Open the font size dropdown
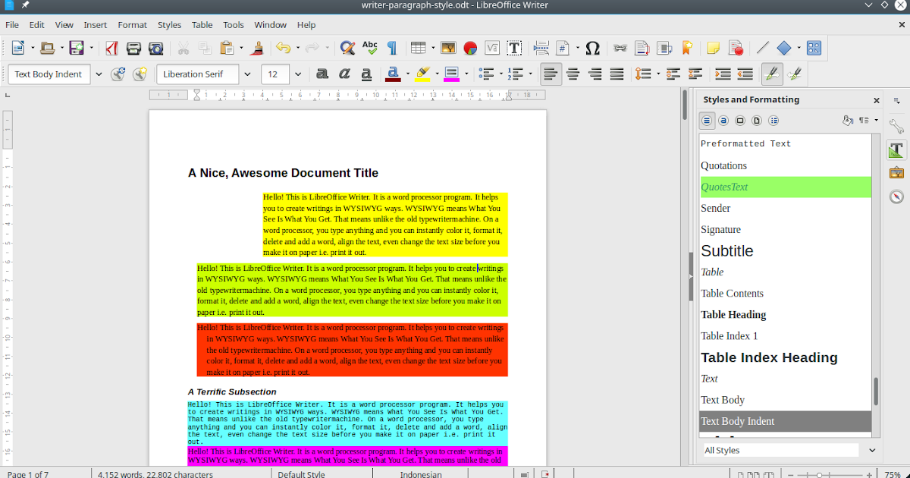The width and height of the screenshot is (910, 478). coord(298,74)
